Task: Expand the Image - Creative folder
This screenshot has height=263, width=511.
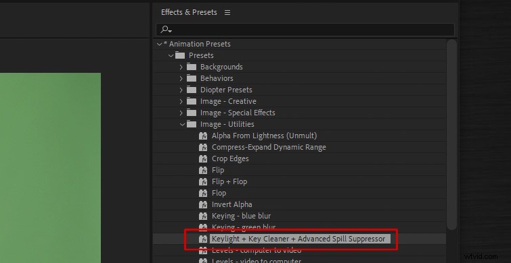Action: [x=181, y=102]
